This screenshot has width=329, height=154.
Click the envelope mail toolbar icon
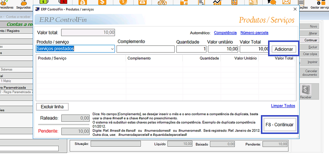coord(286,2)
